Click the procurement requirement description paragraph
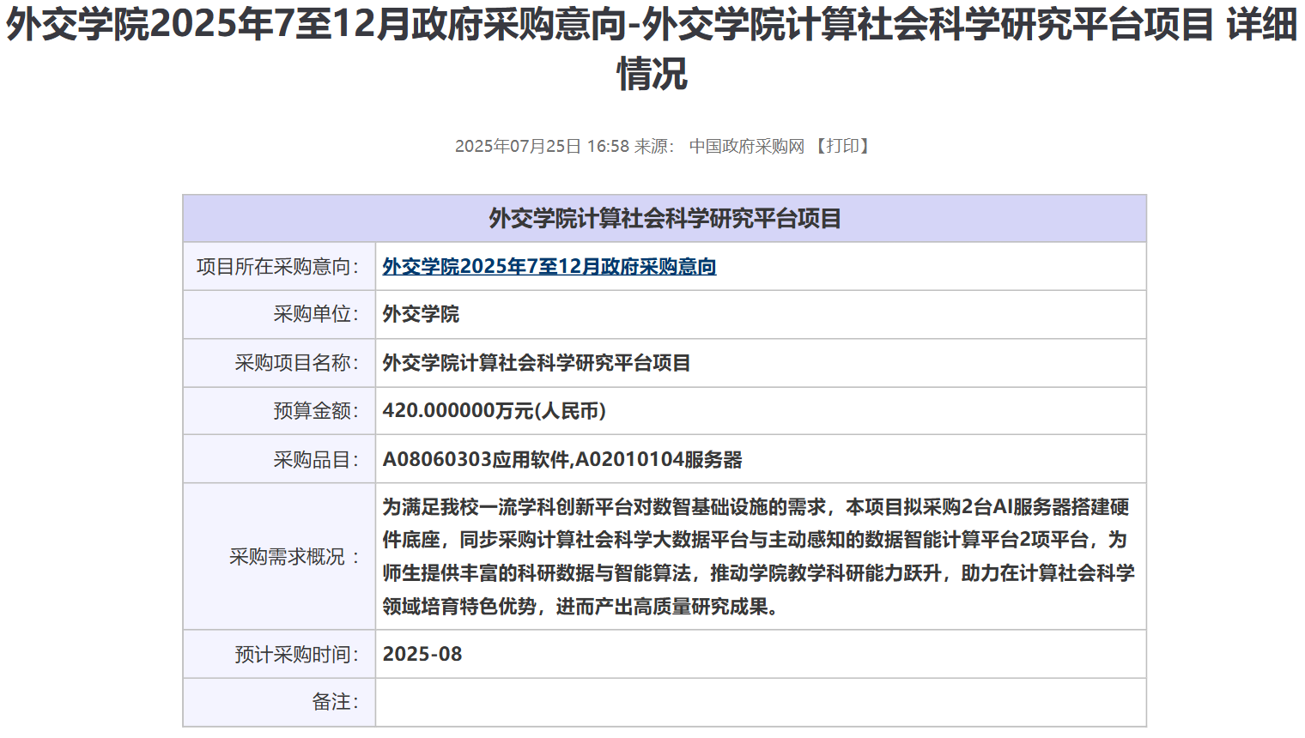 click(x=758, y=556)
